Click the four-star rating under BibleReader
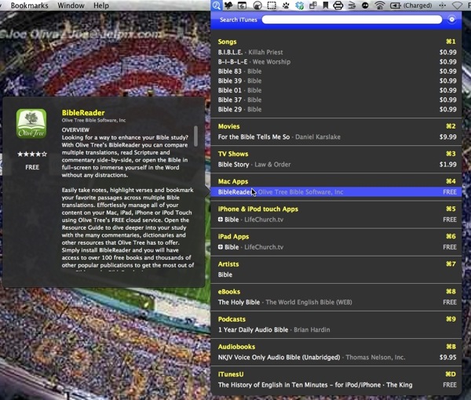The image size is (471, 400). pyautogui.click(x=32, y=155)
